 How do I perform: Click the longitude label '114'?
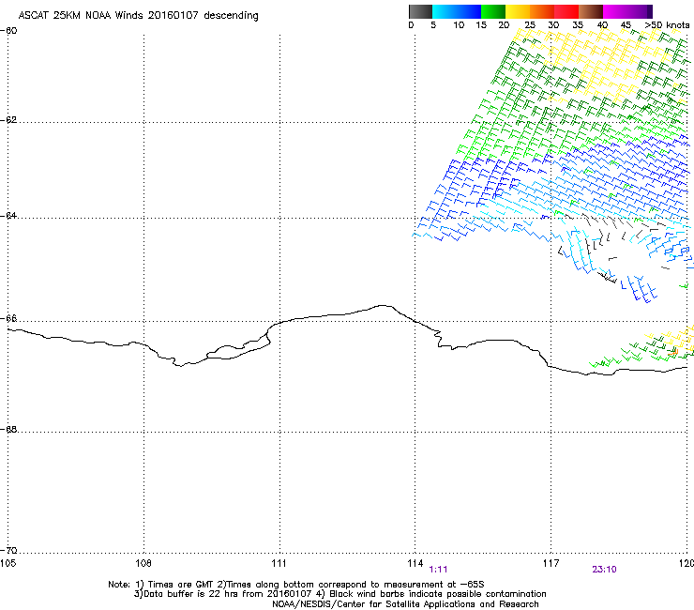[415, 563]
